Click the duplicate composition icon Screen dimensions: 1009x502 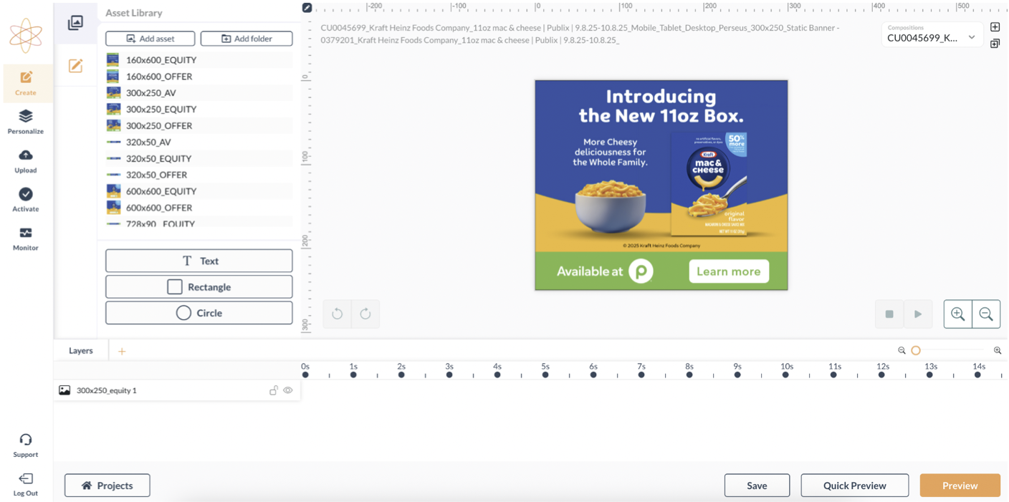(x=995, y=44)
